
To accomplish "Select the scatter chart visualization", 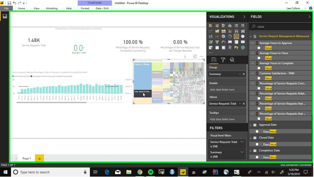I will pyautogui.click(x=217, y=37).
